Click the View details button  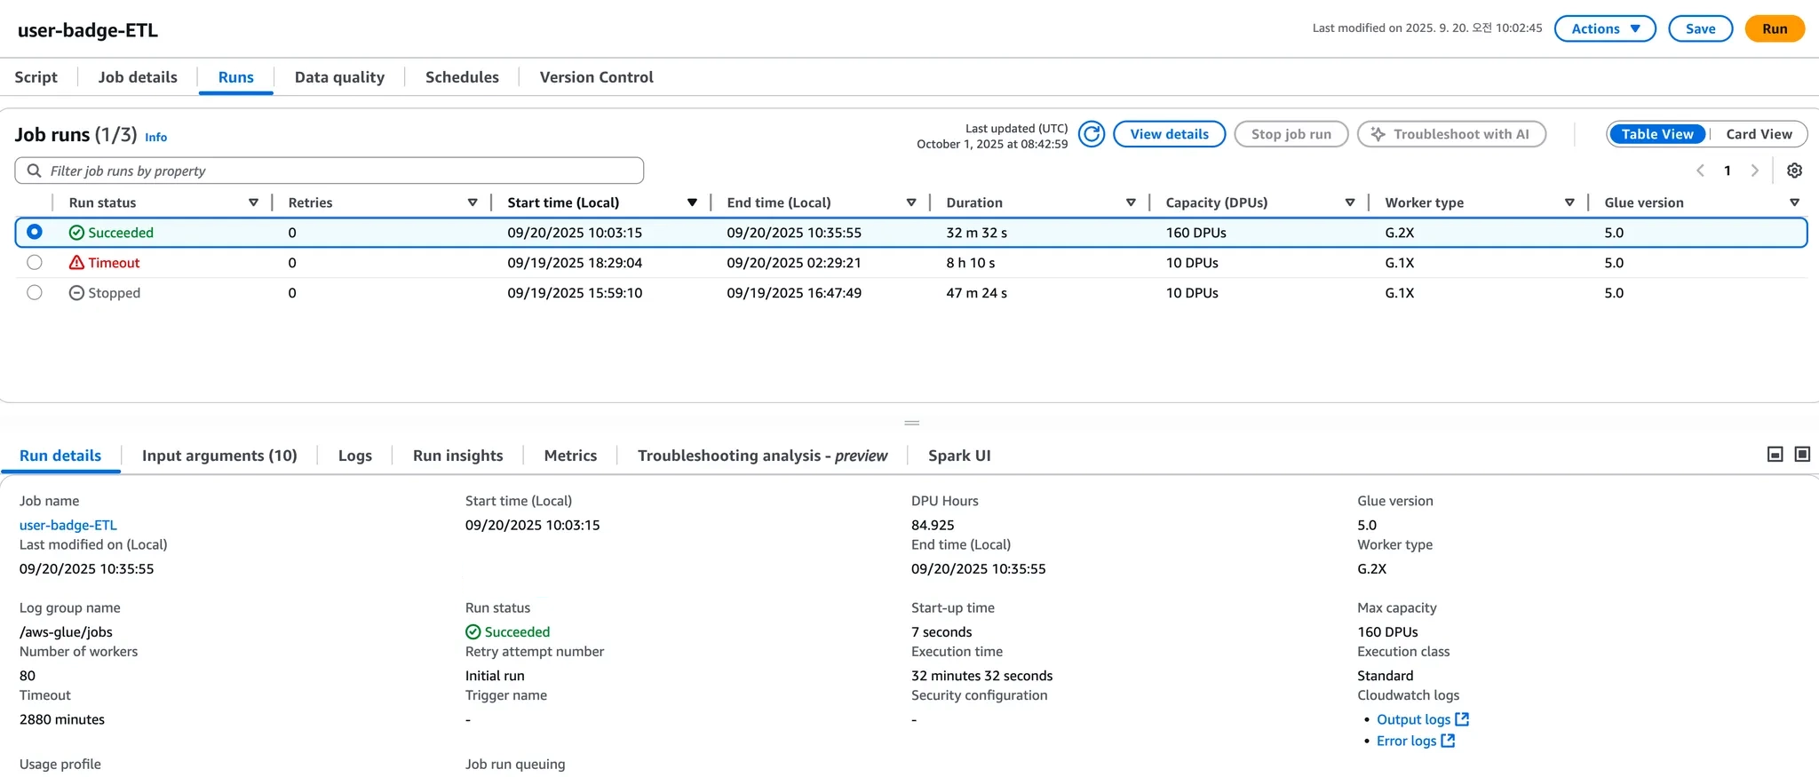coord(1168,134)
